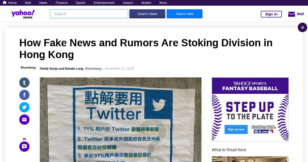Go to News in the top navigation
This screenshot has width=308, height=162.
[43, 3]
